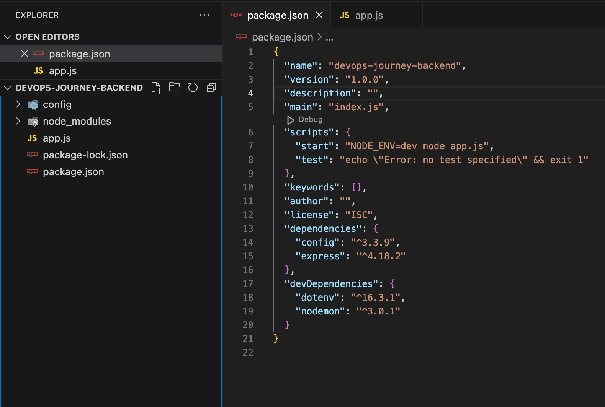Click Debug play triangle above scripts
605x407 pixels.
click(291, 120)
